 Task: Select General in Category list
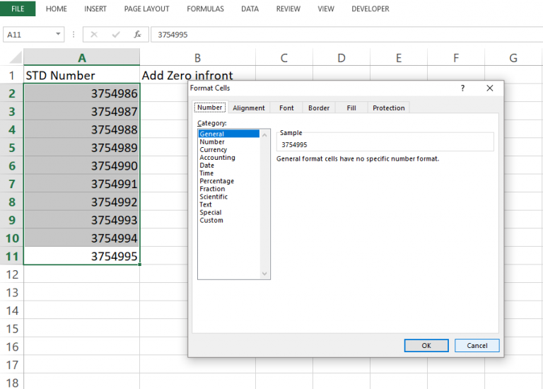228,134
